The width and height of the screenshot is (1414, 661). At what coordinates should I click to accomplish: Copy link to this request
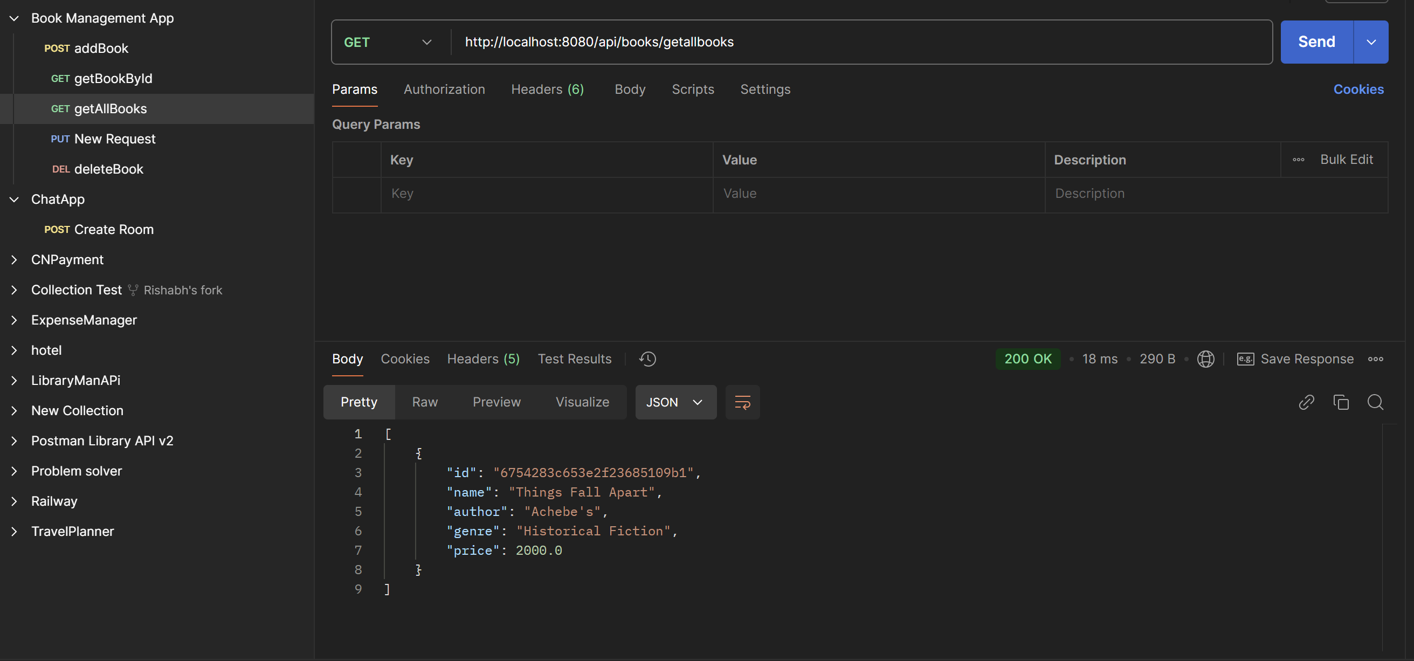click(x=1306, y=402)
